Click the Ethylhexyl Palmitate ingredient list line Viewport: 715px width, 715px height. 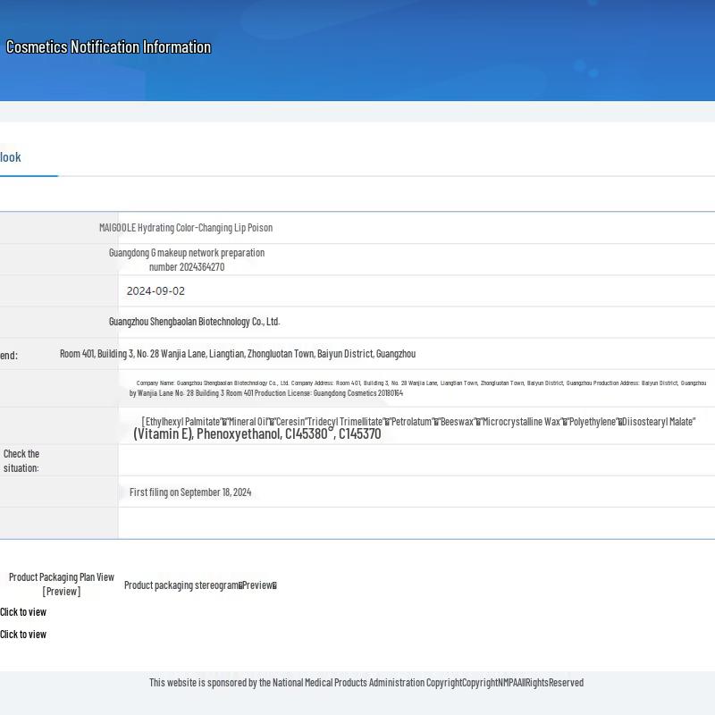tap(417, 422)
